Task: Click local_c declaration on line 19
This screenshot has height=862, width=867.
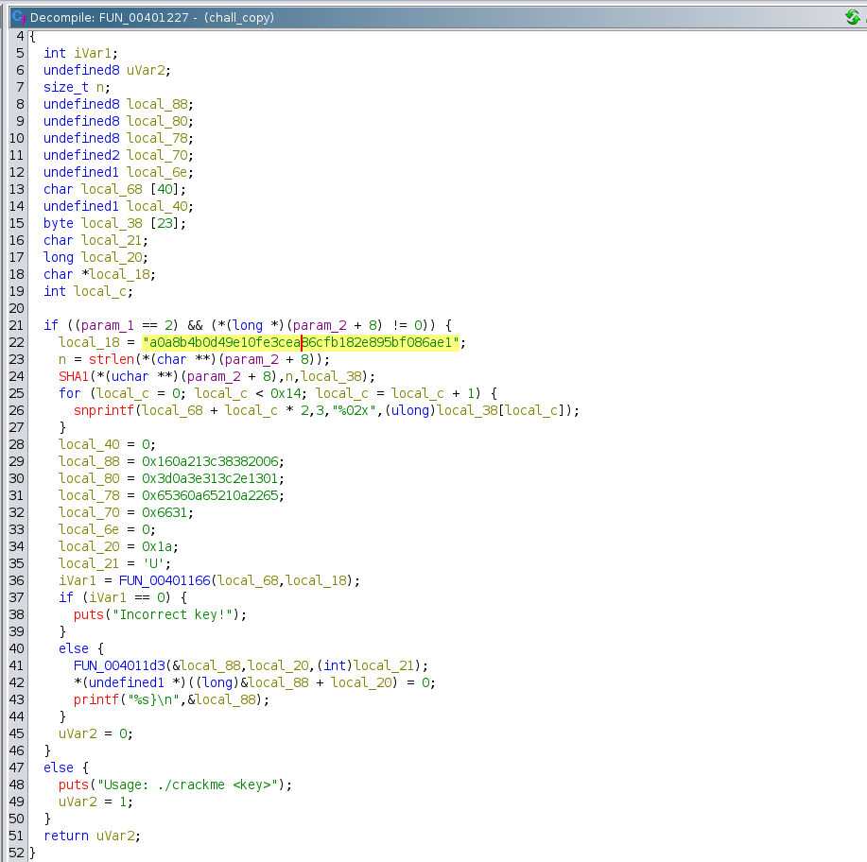Action: click(100, 291)
